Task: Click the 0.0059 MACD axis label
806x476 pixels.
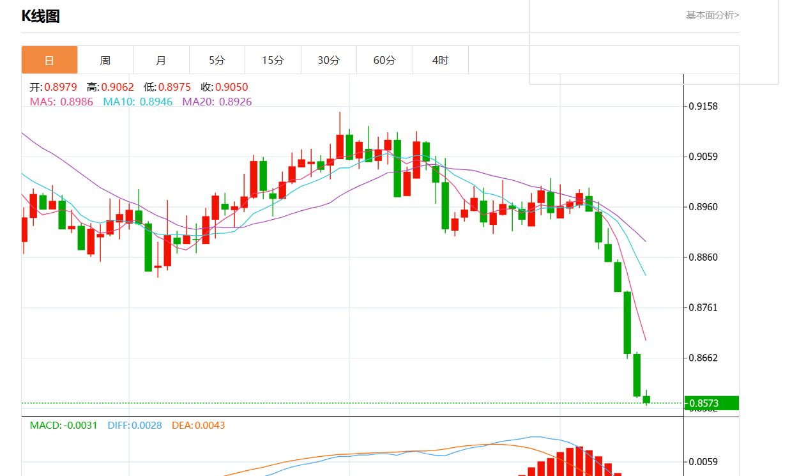Action: (x=703, y=461)
